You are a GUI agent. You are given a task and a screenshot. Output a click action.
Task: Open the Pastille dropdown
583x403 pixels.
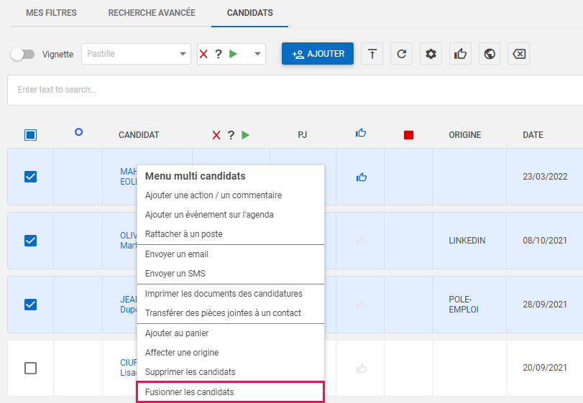(136, 54)
